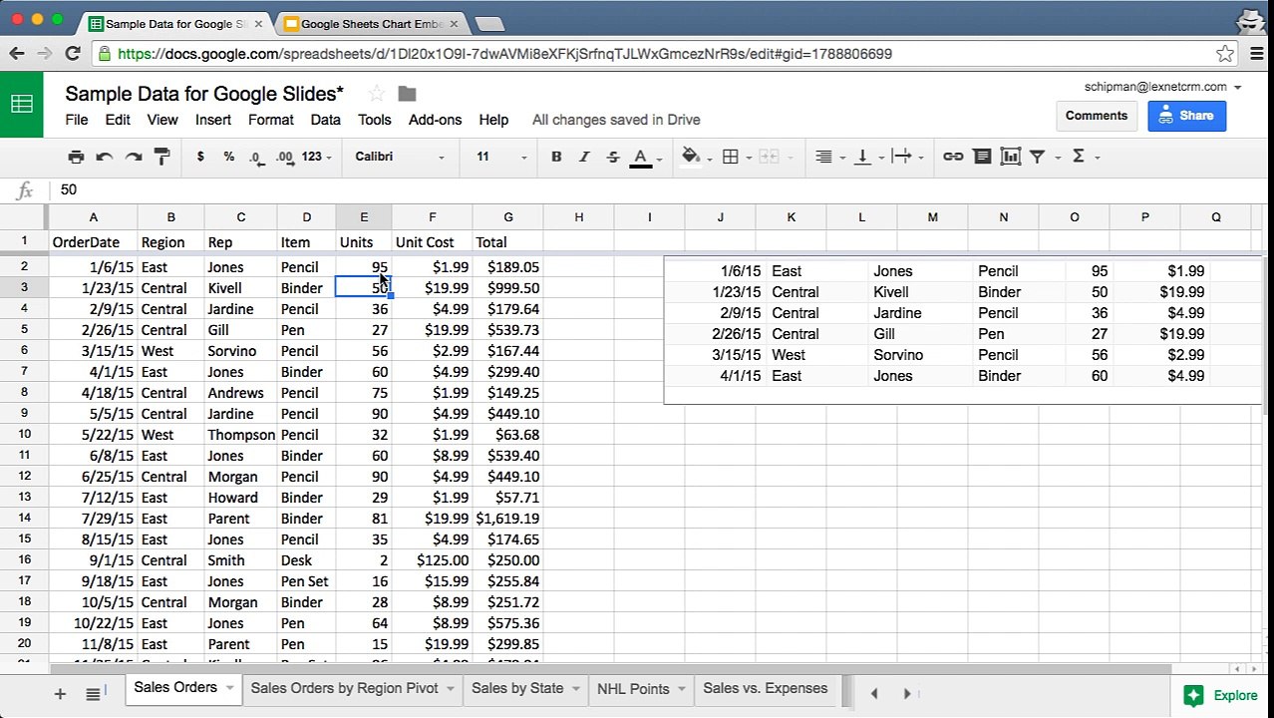Click the Explore button

pyautogui.click(x=1221, y=695)
